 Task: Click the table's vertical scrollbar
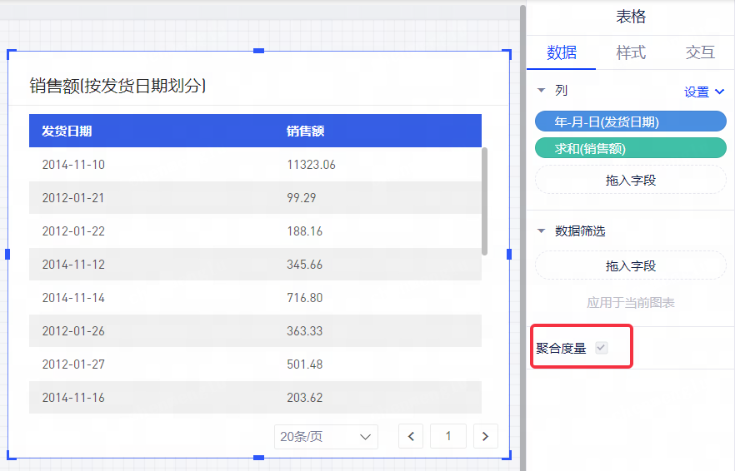pos(485,201)
